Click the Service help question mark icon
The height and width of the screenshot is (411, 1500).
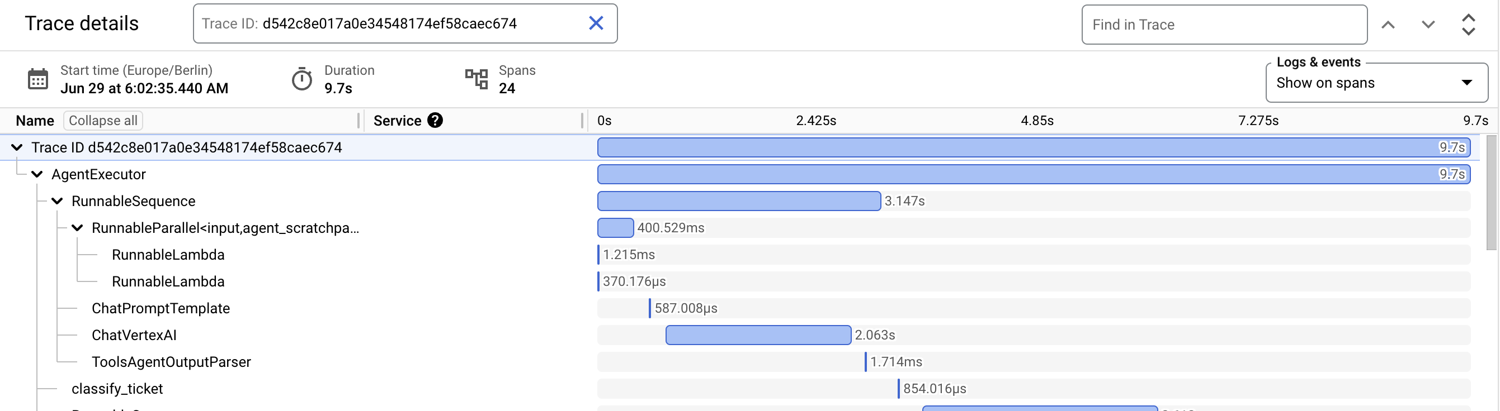(435, 120)
